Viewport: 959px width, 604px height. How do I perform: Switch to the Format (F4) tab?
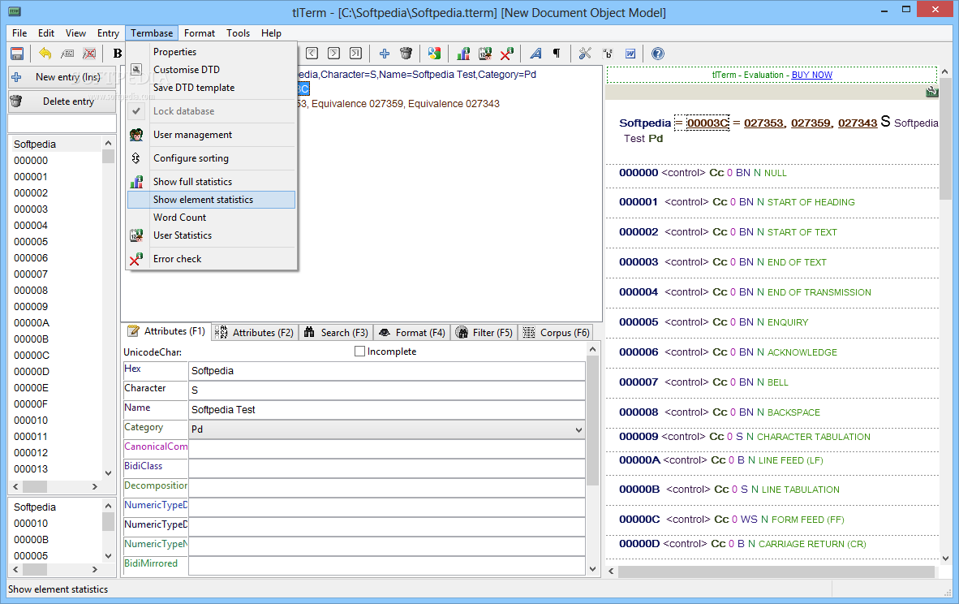point(411,332)
